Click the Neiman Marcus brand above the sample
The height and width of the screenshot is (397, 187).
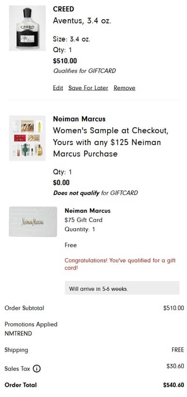[x=79, y=119]
